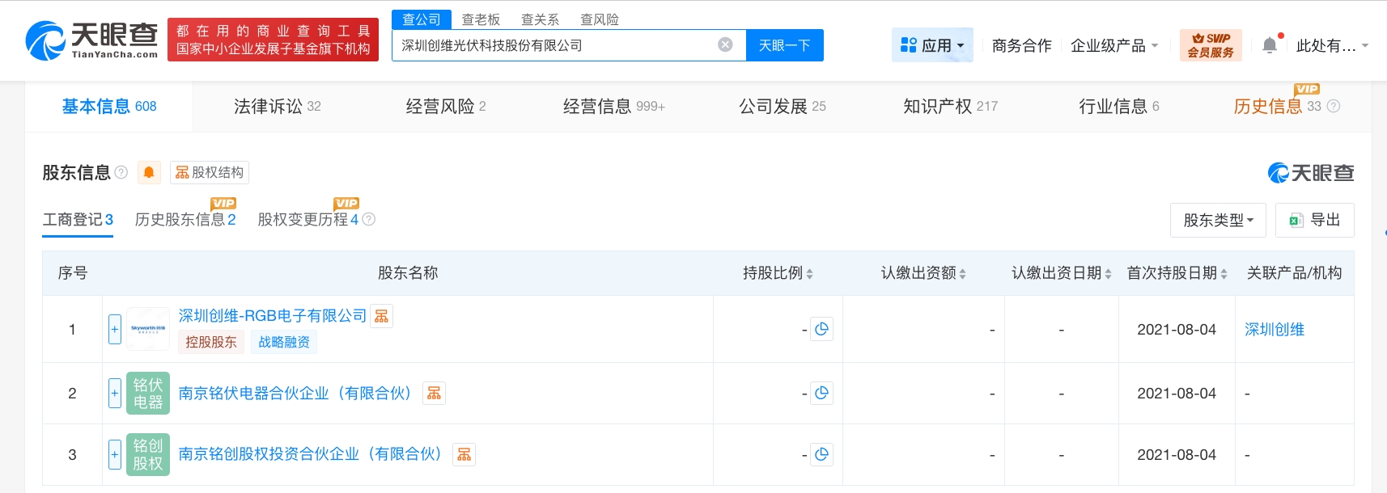This screenshot has height=493, width=1387.
Task: Click help icon next to 股东信息 heading
Action: (121, 172)
